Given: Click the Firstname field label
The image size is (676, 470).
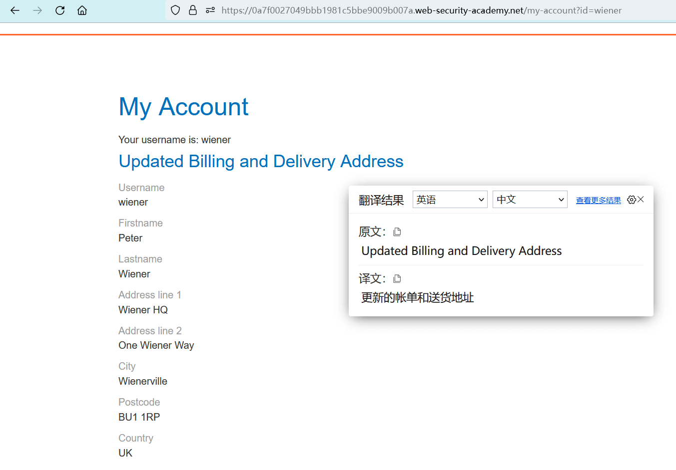Looking at the screenshot, I should pyautogui.click(x=141, y=223).
